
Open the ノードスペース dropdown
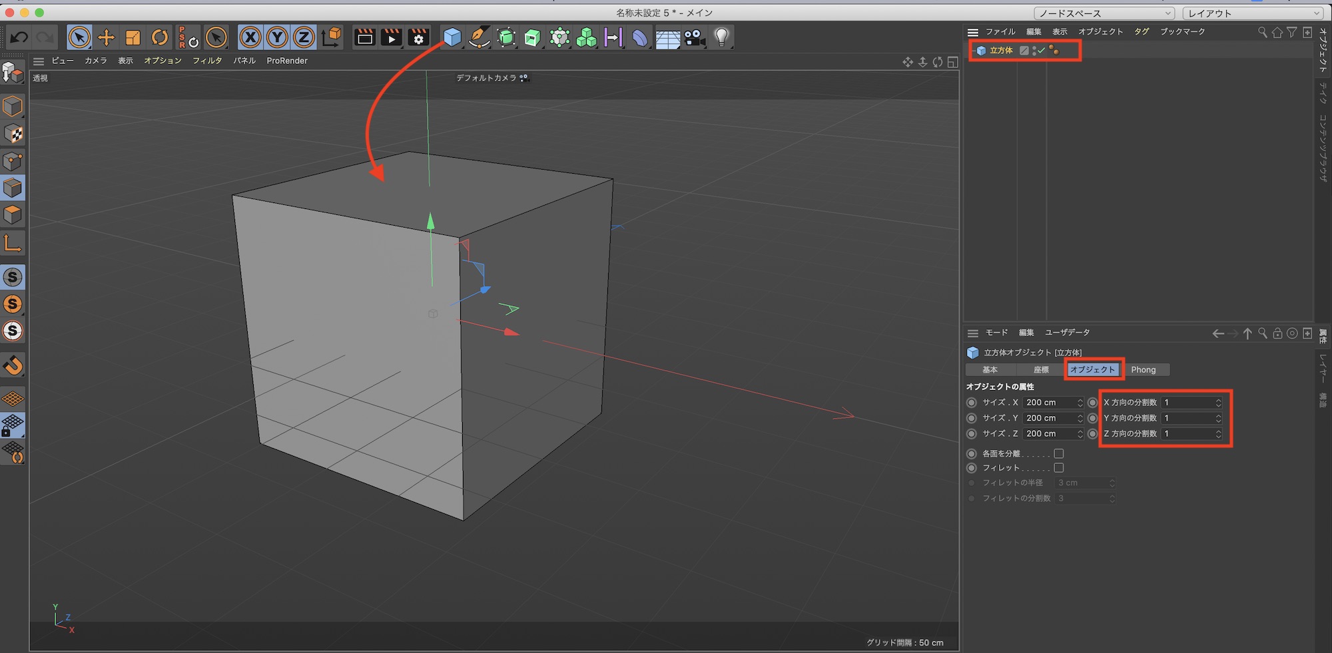1104,13
